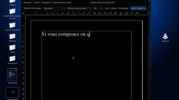Select the Capture.png thumbnail
Viewport: 179px width, 100px height.
click(12, 92)
